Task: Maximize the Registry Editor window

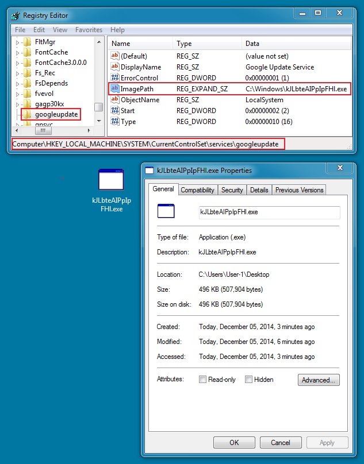Action: pyautogui.click(x=318, y=13)
